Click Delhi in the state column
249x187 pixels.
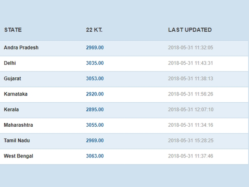[x=10, y=63]
